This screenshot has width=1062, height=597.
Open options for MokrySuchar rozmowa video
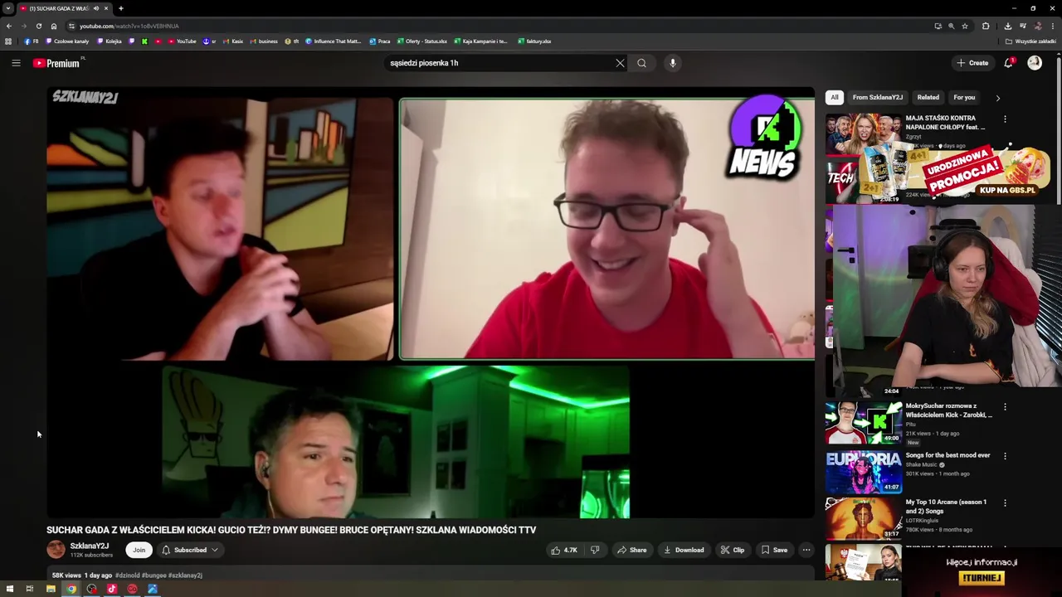(x=1005, y=407)
